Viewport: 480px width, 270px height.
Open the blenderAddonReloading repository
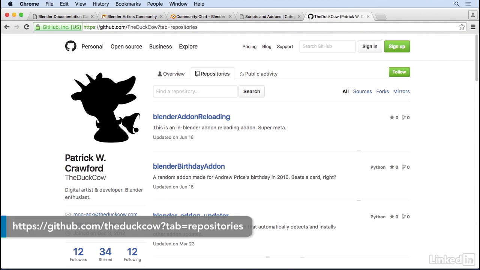coord(191,117)
